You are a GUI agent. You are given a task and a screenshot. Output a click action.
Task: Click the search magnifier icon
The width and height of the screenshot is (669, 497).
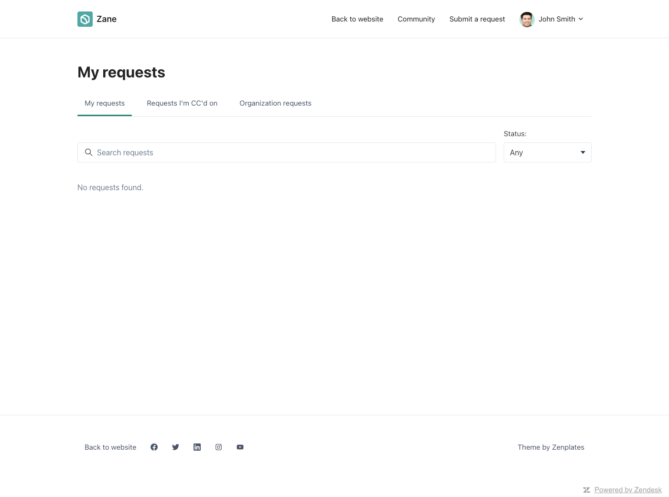(x=88, y=152)
